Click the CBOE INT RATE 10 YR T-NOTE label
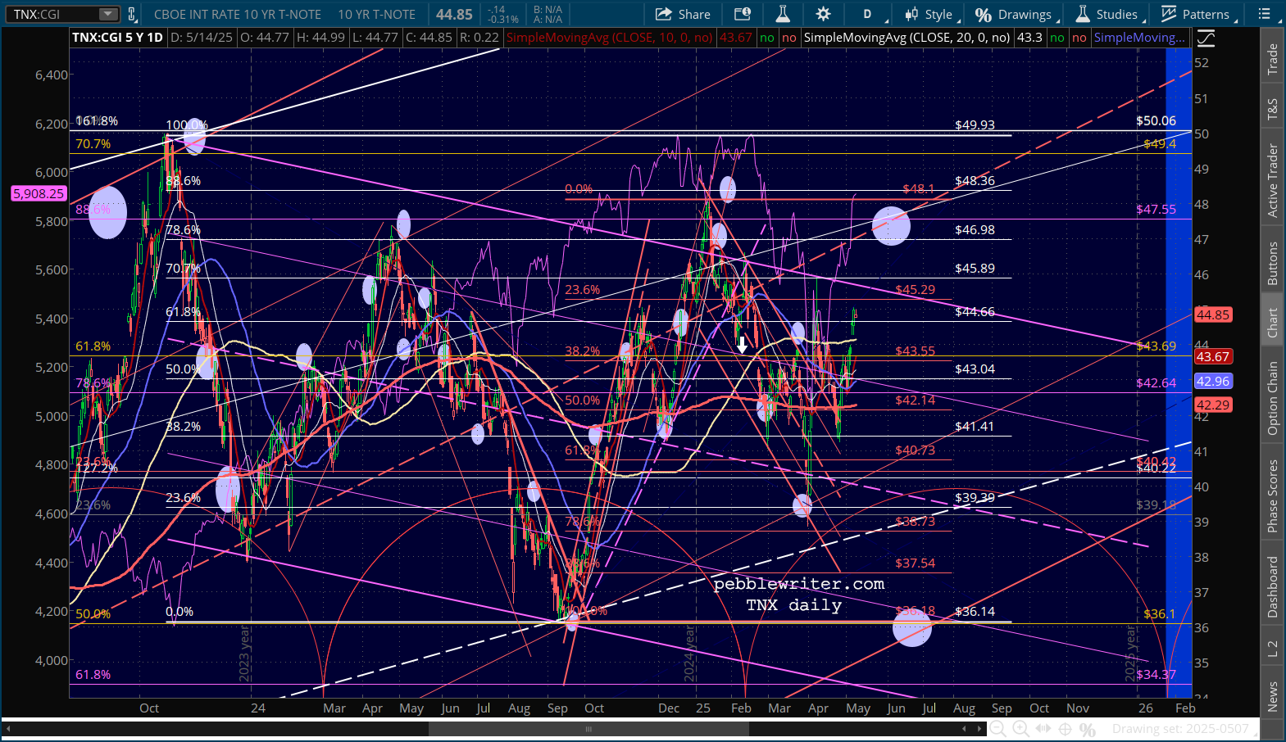This screenshot has width=1286, height=742. click(x=238, y=14)
